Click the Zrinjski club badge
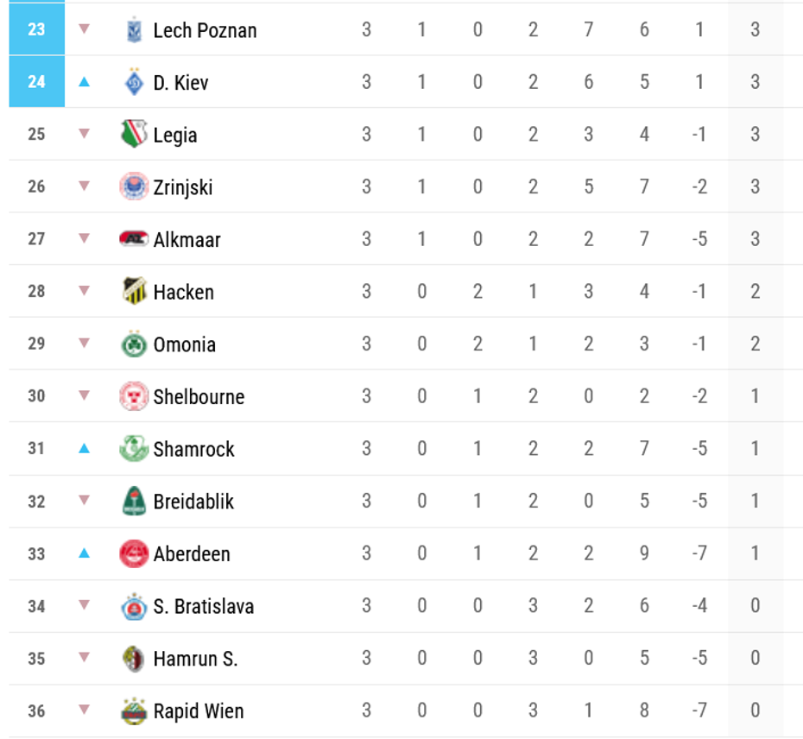The height and width of the screenshot is (739, 803). (x=133, y=187)
